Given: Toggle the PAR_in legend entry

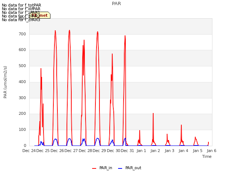Looking at the screenshot, I should (102, 168).
